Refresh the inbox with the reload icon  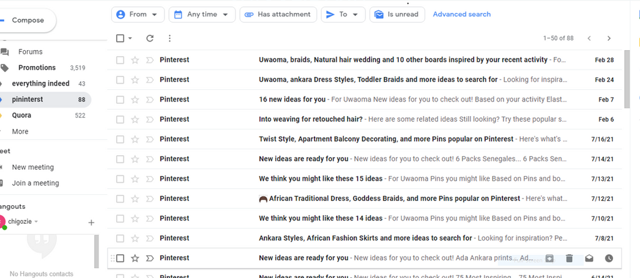[150, 38]
